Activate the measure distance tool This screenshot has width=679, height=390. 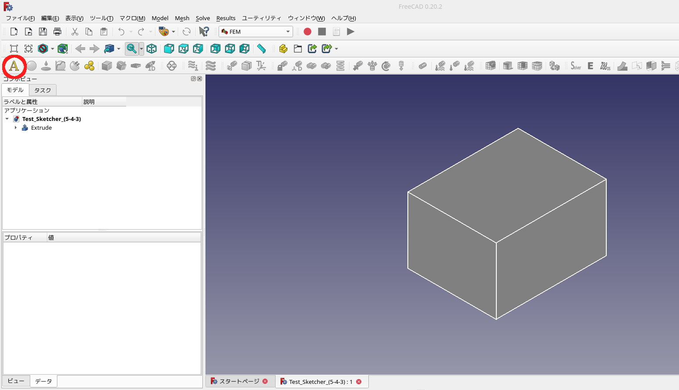coord(262,49)
